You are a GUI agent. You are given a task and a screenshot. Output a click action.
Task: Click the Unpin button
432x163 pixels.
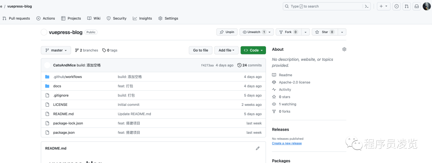(x=227, y=32)
